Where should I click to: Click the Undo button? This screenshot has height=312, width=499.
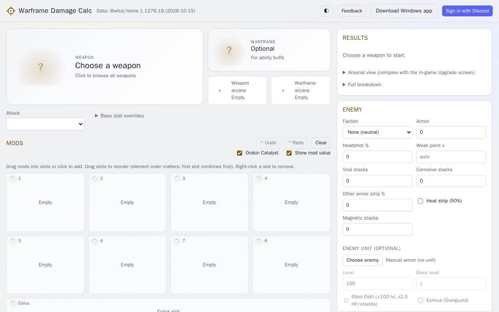(x=268, y=143)
